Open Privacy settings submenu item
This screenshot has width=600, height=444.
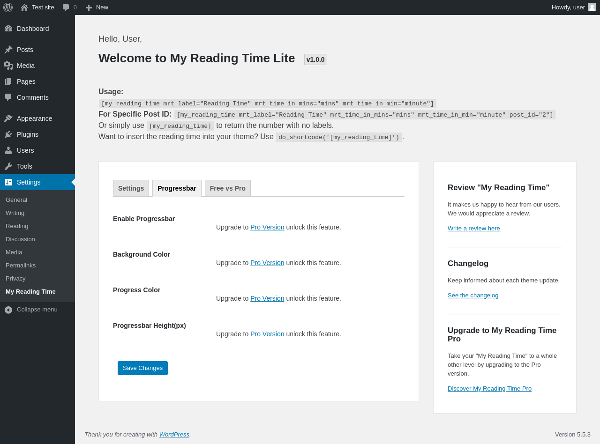pos(15,279)
